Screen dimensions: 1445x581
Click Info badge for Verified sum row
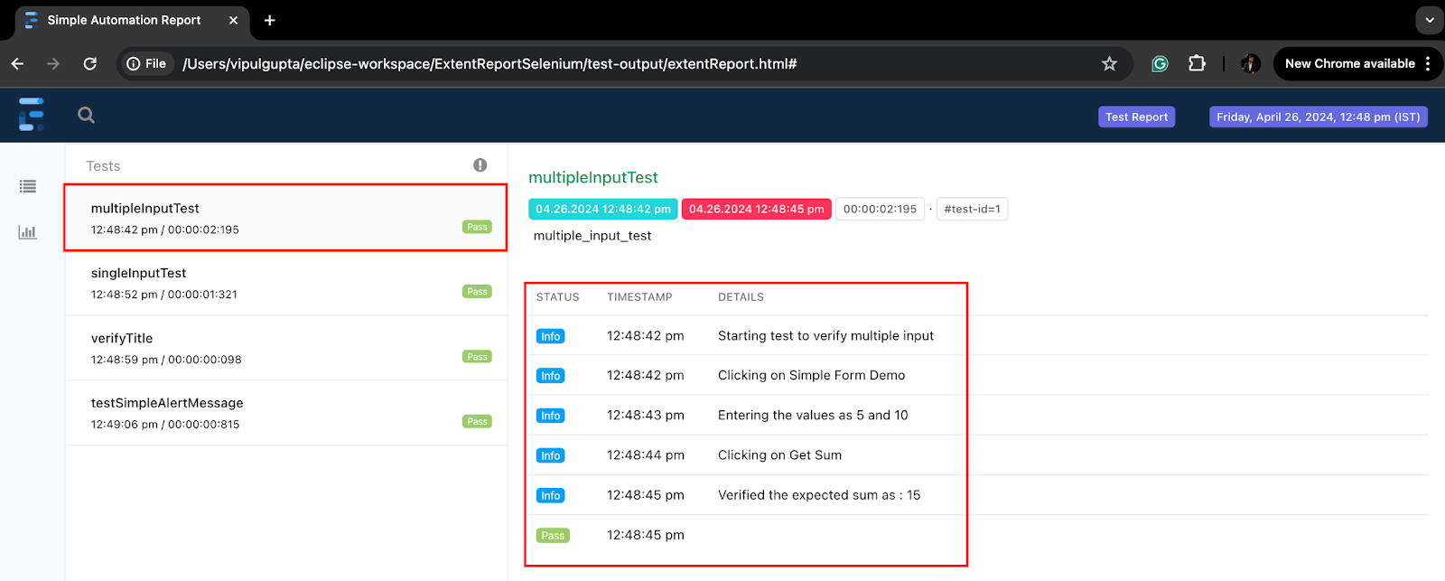point(550,495)
